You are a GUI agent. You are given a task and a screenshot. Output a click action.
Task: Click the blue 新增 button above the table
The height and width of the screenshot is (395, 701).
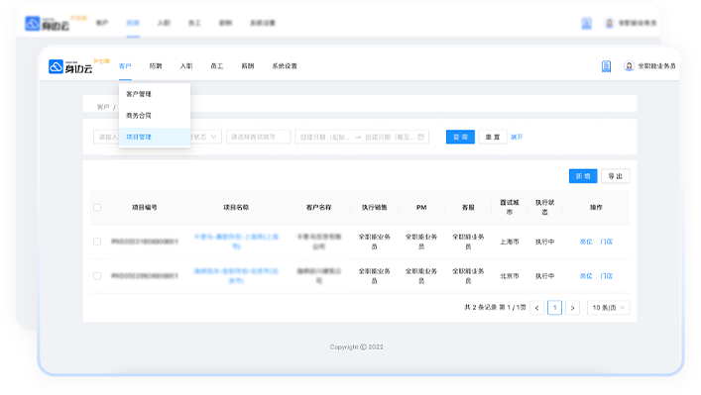pos(583,176)
